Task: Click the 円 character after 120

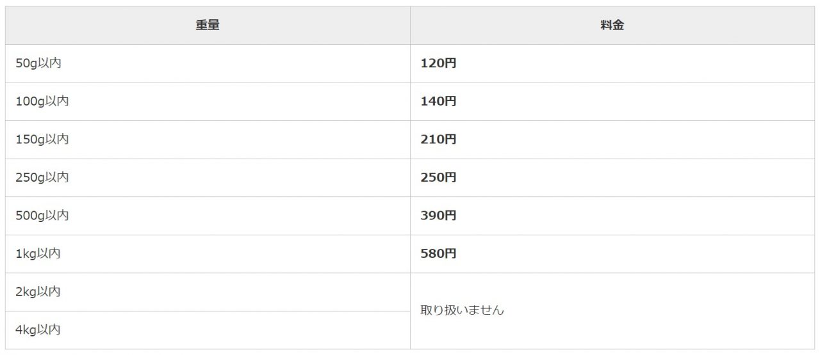Action: [x=450, y=63]
